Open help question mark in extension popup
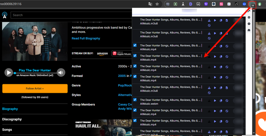The height and width of the screenshot is (136, 266). click(x=249, y=24)
